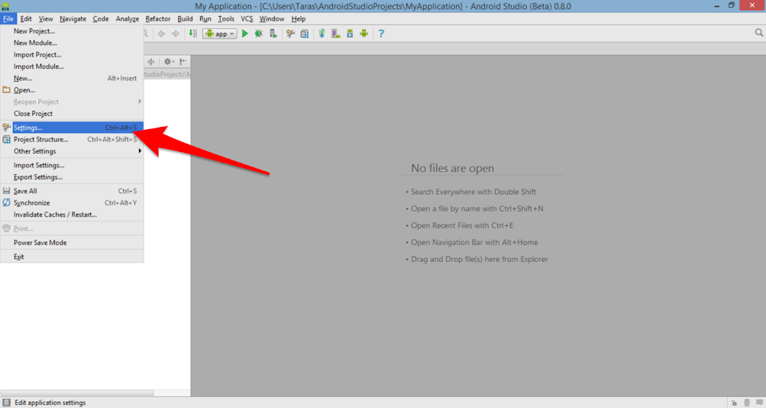Select Project Structure... menu entry

point(72,139)
